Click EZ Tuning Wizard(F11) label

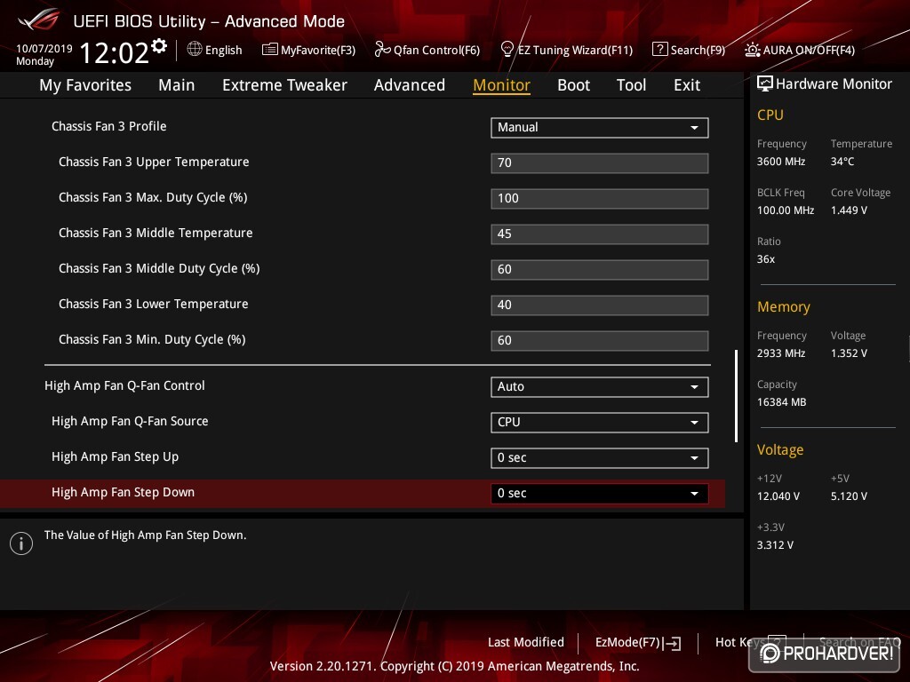[x=575, y=51]
